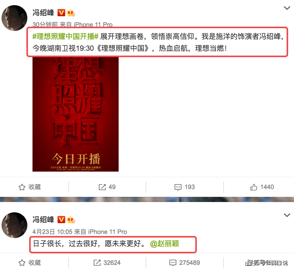Screen dimensions: 294x269
Task: Open the 冯绍峰 username on first post
Action: (43, 13)
